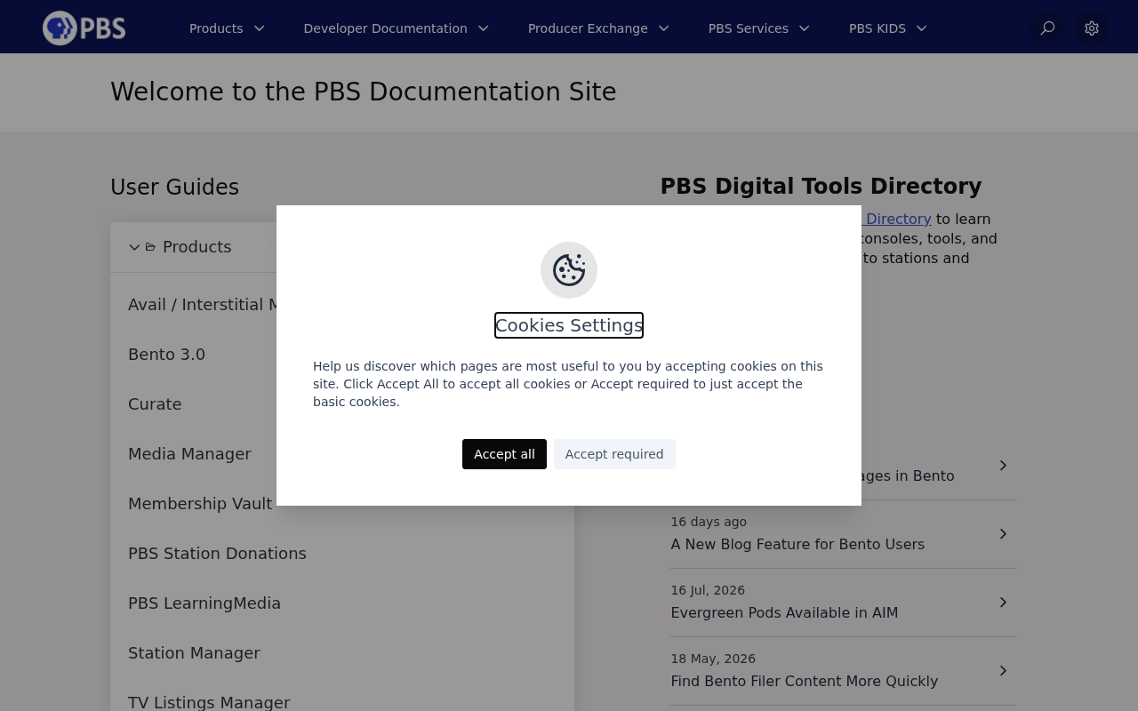Screen dimensions: 1138x711
Task: Click the User Guides heading
Action: click(174, 188)
